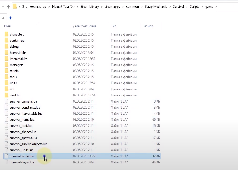This screenshot has height=170, width=238.
Task: Select the file name survival_spawns.lua
Action: click(x=23, y=138)
